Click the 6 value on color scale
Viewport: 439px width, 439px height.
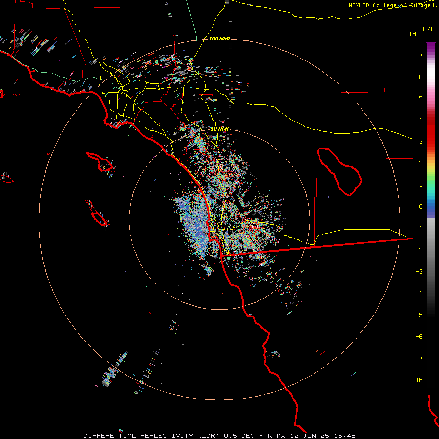coord(421,77)
